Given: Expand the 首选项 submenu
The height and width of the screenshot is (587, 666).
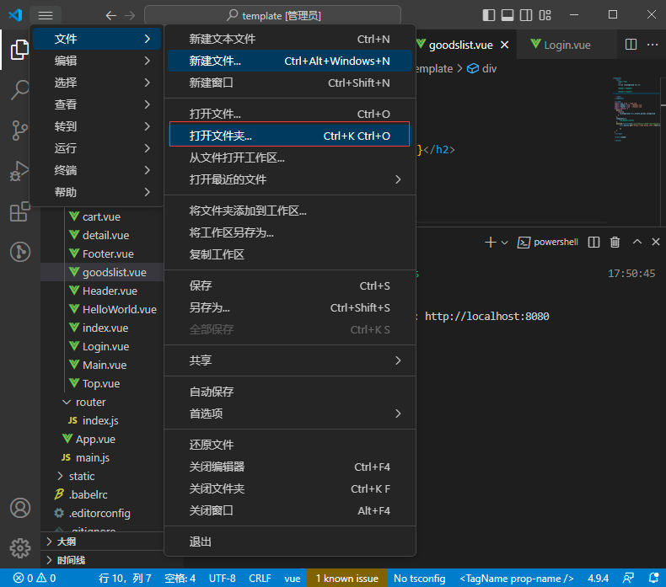Looking at the screenshot, I should [x=290, y=414].
